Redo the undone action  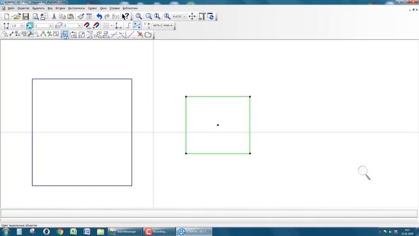tap(107, 16)
